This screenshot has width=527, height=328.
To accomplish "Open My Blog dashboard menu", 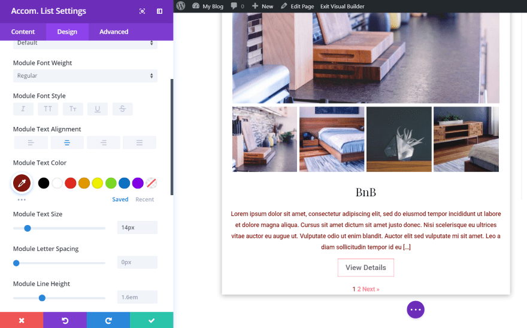I will 208,6.
